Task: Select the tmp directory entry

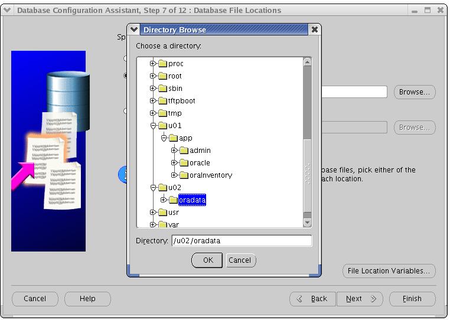Action: 175,113
